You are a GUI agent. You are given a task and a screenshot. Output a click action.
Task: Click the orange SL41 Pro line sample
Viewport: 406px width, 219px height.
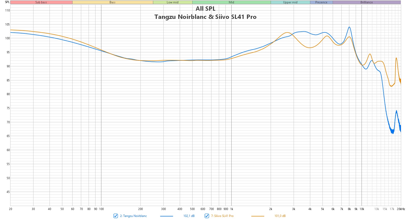[x=258, y=216]
